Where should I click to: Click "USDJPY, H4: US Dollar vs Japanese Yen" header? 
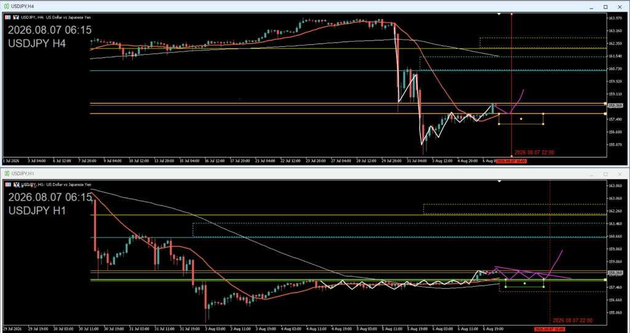pyautogui.click(x=55, y=17)
